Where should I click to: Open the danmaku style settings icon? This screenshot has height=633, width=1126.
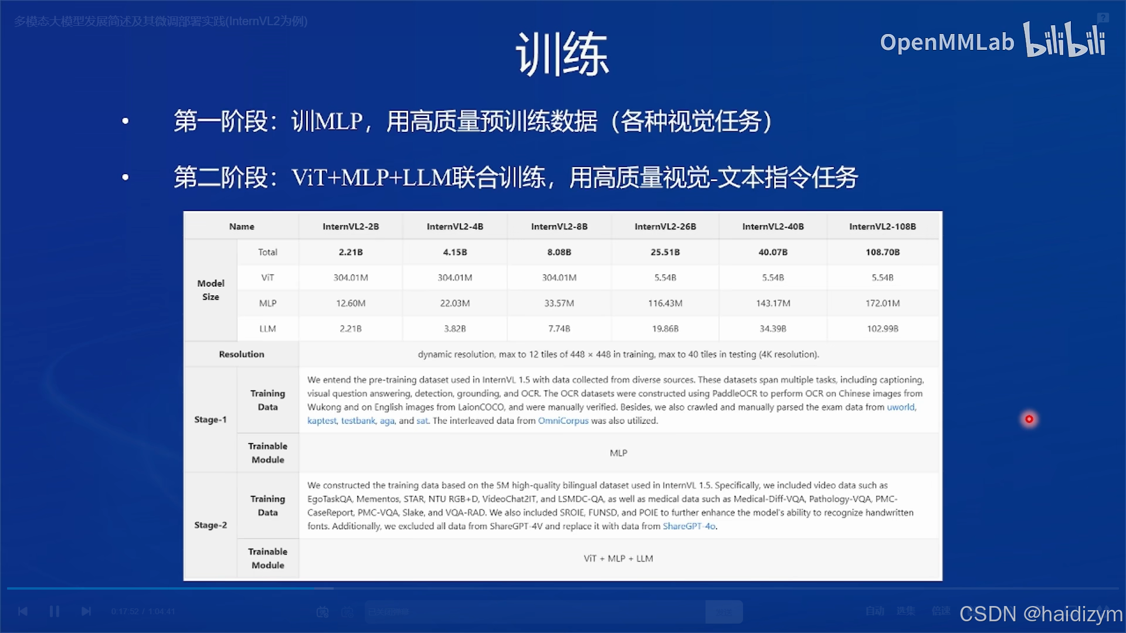[347, 612]
